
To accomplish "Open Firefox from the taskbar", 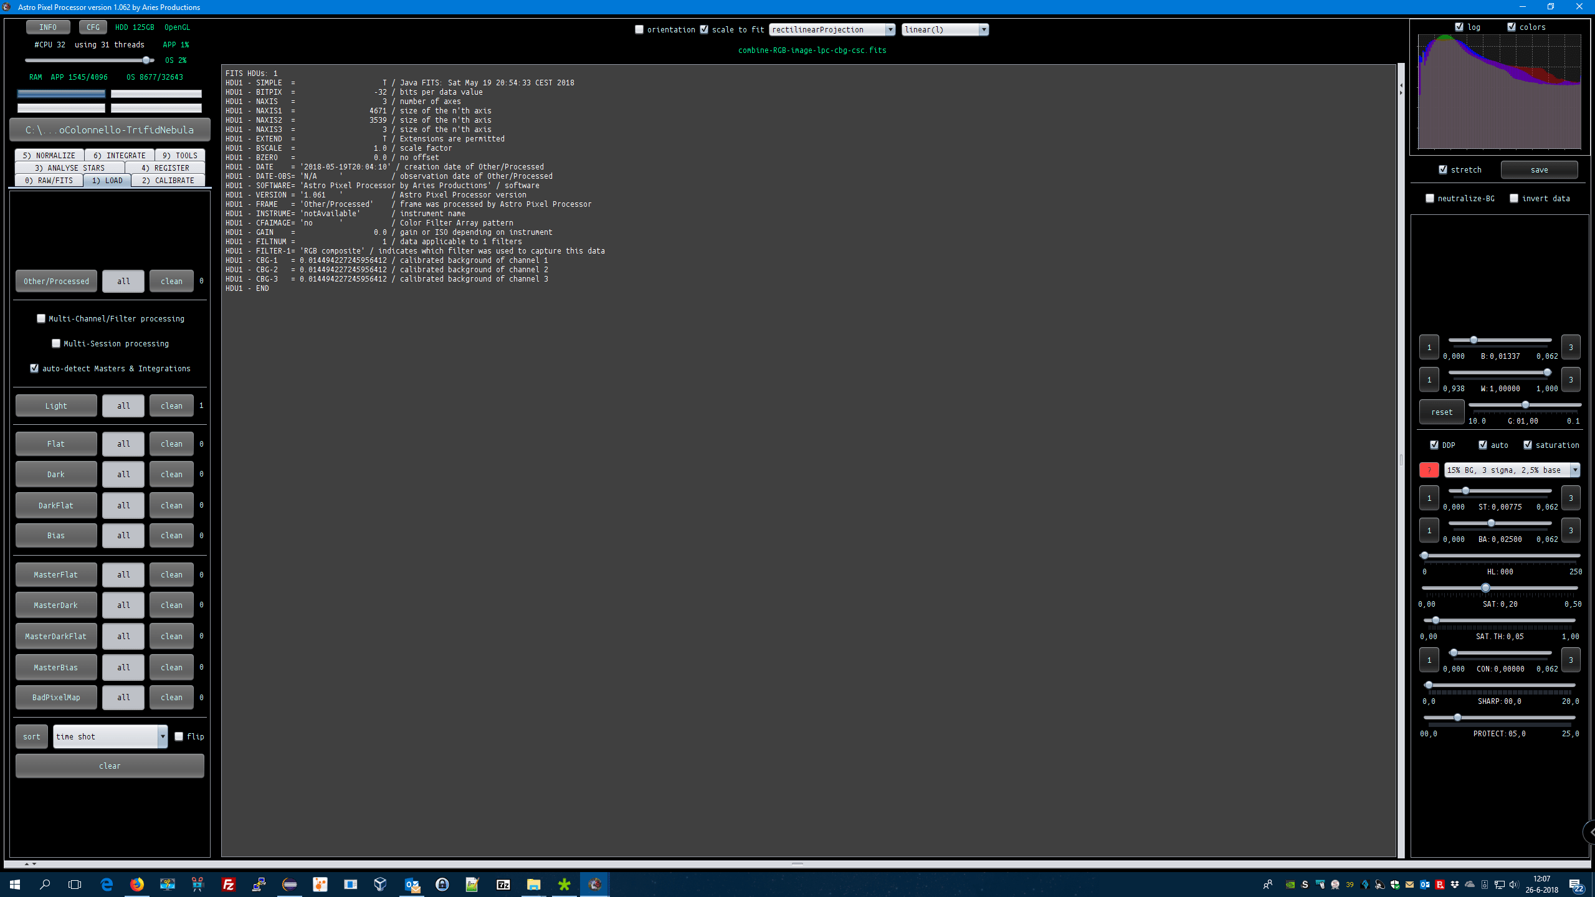I will coord(137,884).
